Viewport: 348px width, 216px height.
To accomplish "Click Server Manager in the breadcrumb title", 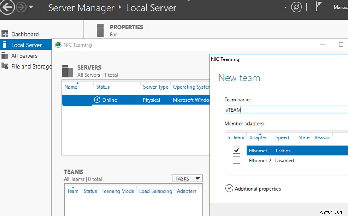I will (81, 8).
